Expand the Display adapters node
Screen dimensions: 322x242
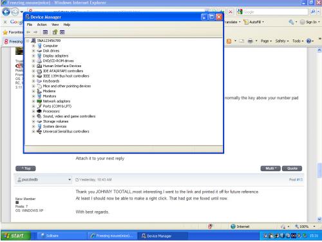tap(33, 55)
